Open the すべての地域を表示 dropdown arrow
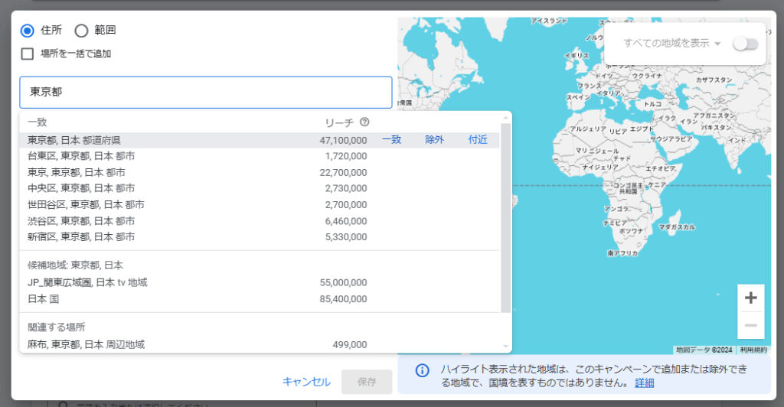 coord(718,44)
